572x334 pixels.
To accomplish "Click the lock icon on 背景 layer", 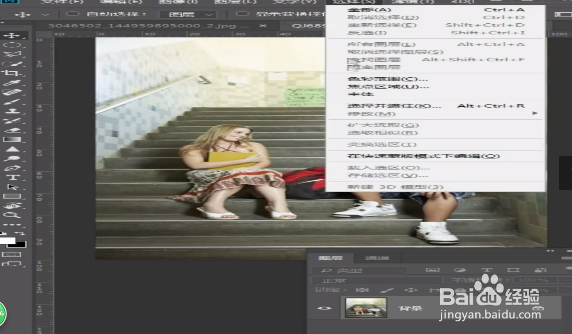I will [x=537, y=308].
